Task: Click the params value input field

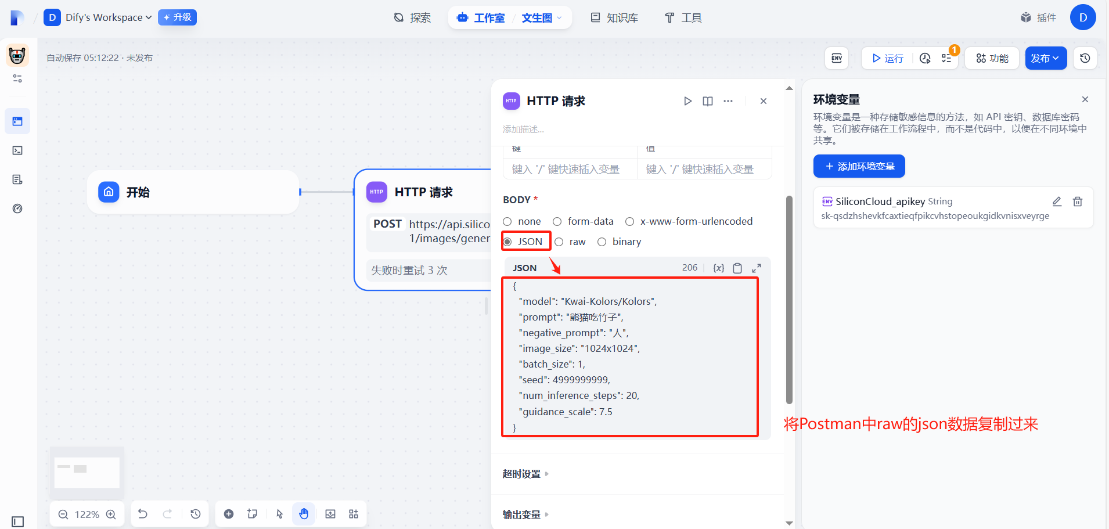Action: (x=704, y=169)
